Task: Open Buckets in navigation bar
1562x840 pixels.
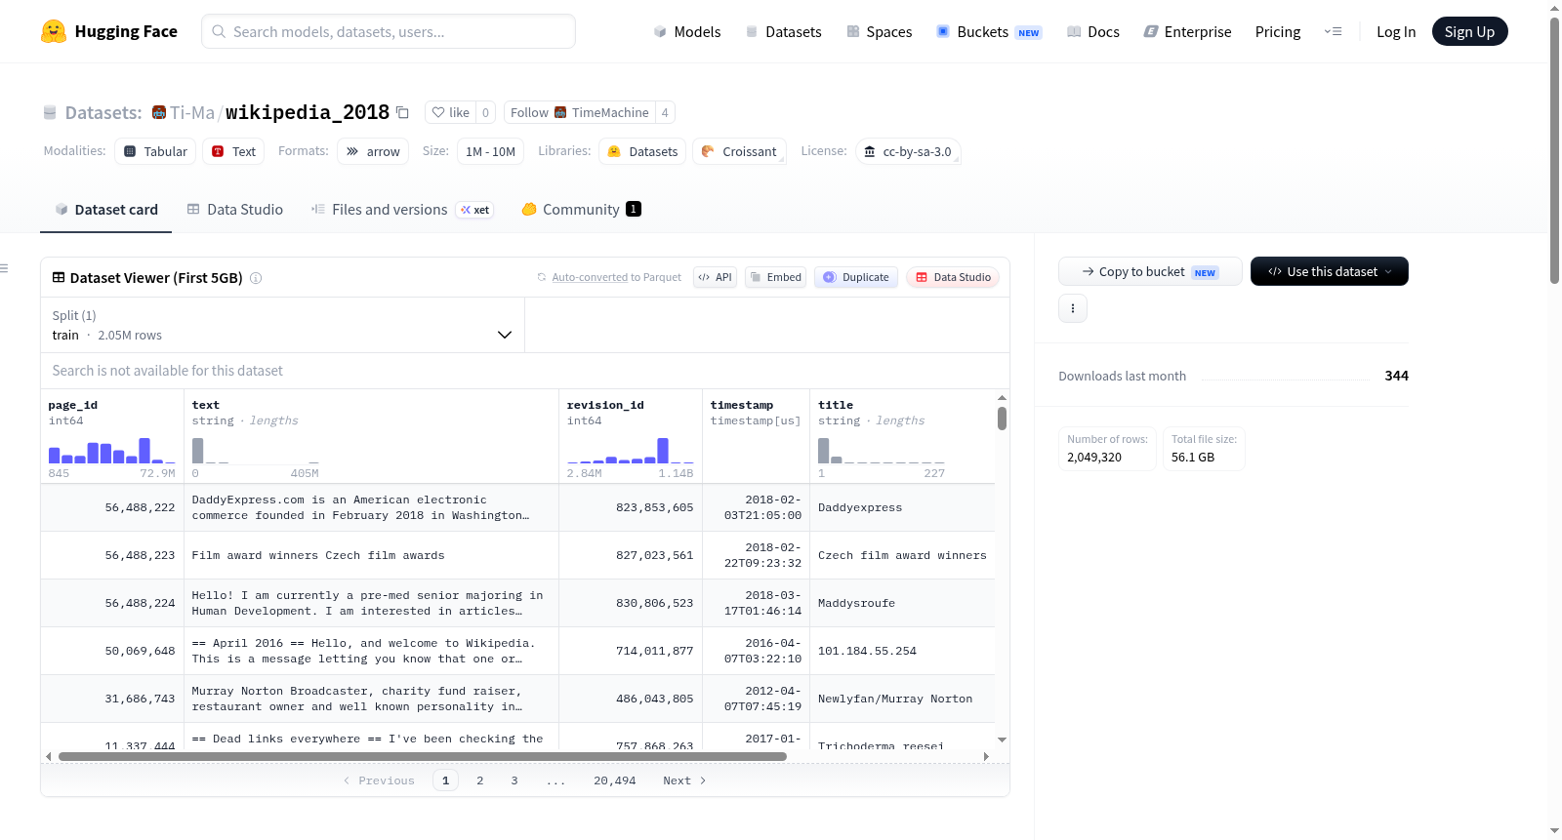Action: (989, 31)
